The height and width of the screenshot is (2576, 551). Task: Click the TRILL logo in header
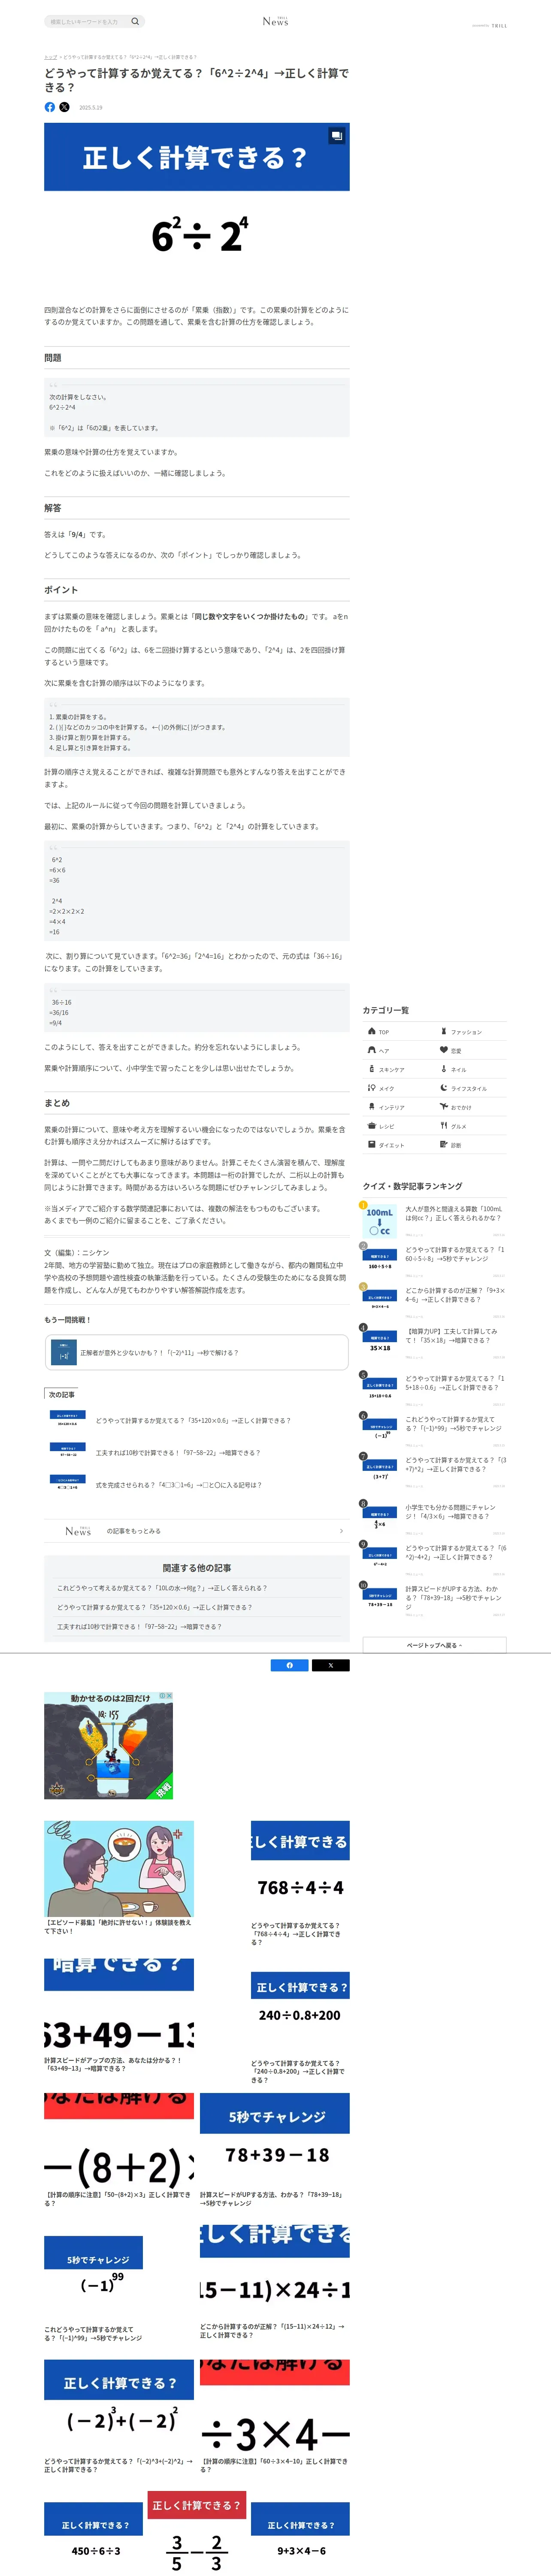click(x=499, y=26)
